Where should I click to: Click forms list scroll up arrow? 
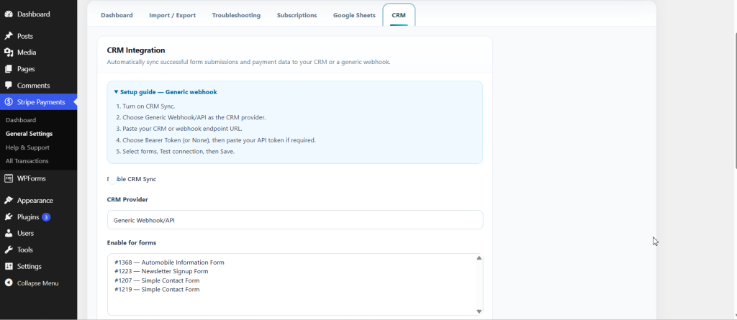point(479,258)
